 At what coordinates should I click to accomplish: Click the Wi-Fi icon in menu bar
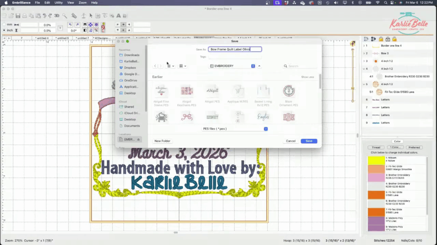pos(378,3)
